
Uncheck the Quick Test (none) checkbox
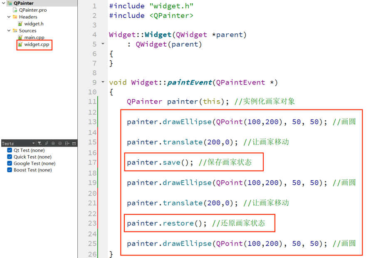(10, 157)
